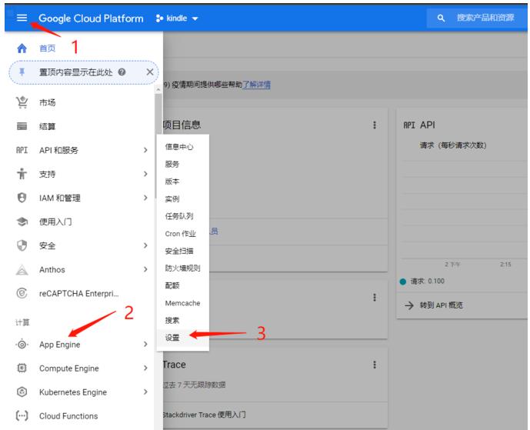Click the 项目信息 card title
This screenshot has height=430, width=530.
tap(182, 125)
